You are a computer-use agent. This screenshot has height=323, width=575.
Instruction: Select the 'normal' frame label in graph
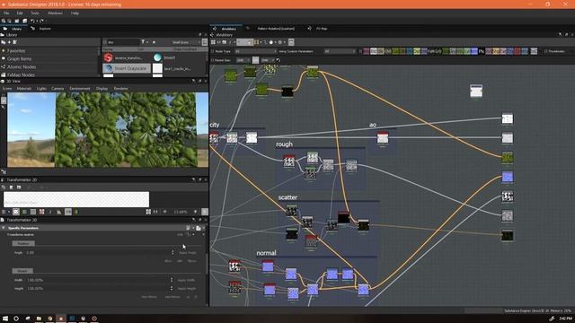pos(266,253)
